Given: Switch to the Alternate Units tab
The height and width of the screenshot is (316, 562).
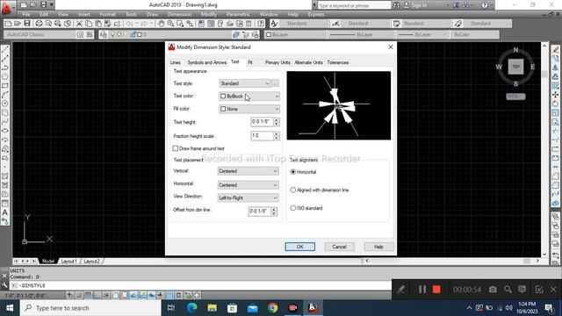Looking at the screenshot, I should point(308,62).
